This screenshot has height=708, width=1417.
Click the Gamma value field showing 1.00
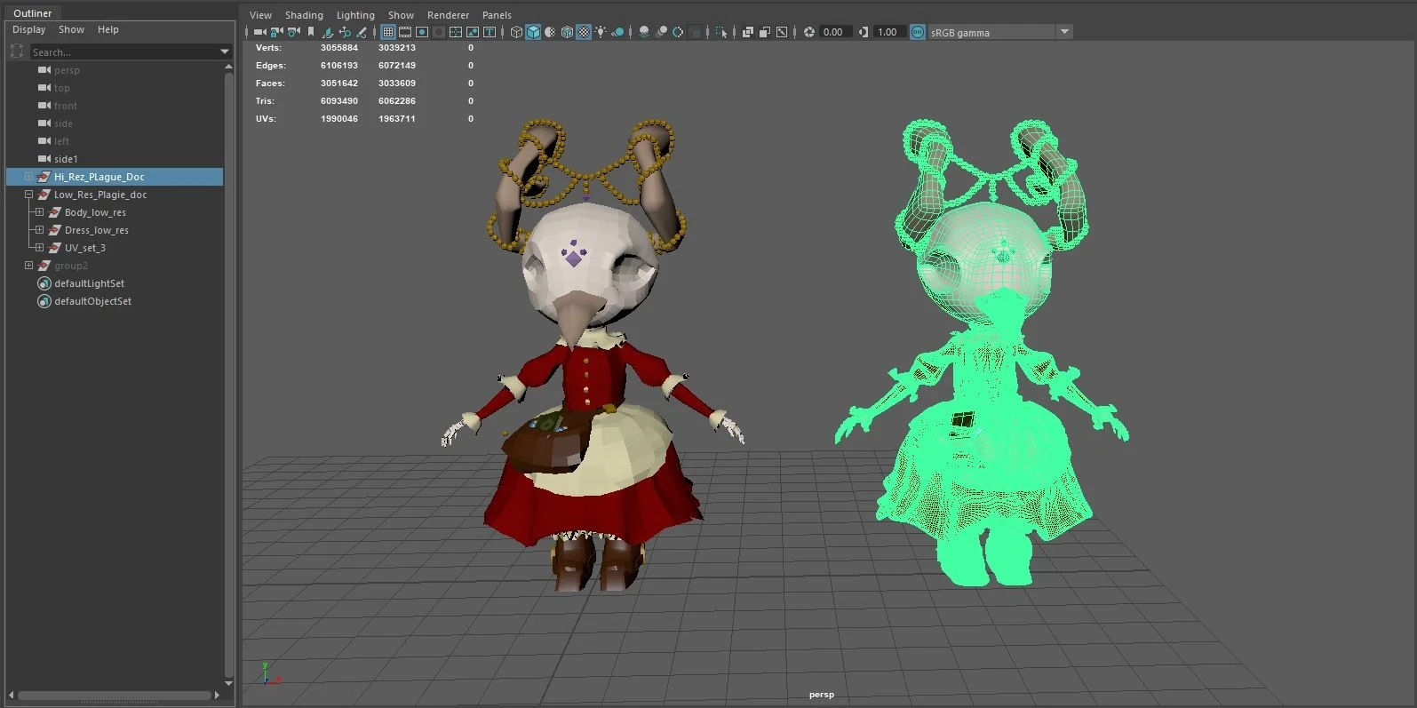tap(889, 32)
